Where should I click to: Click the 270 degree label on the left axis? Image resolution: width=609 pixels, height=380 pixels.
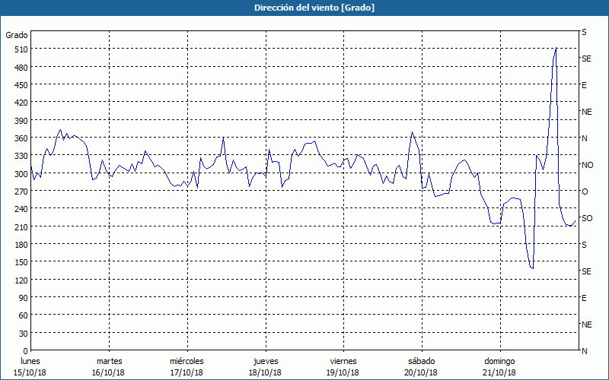[x=20, y=192]
